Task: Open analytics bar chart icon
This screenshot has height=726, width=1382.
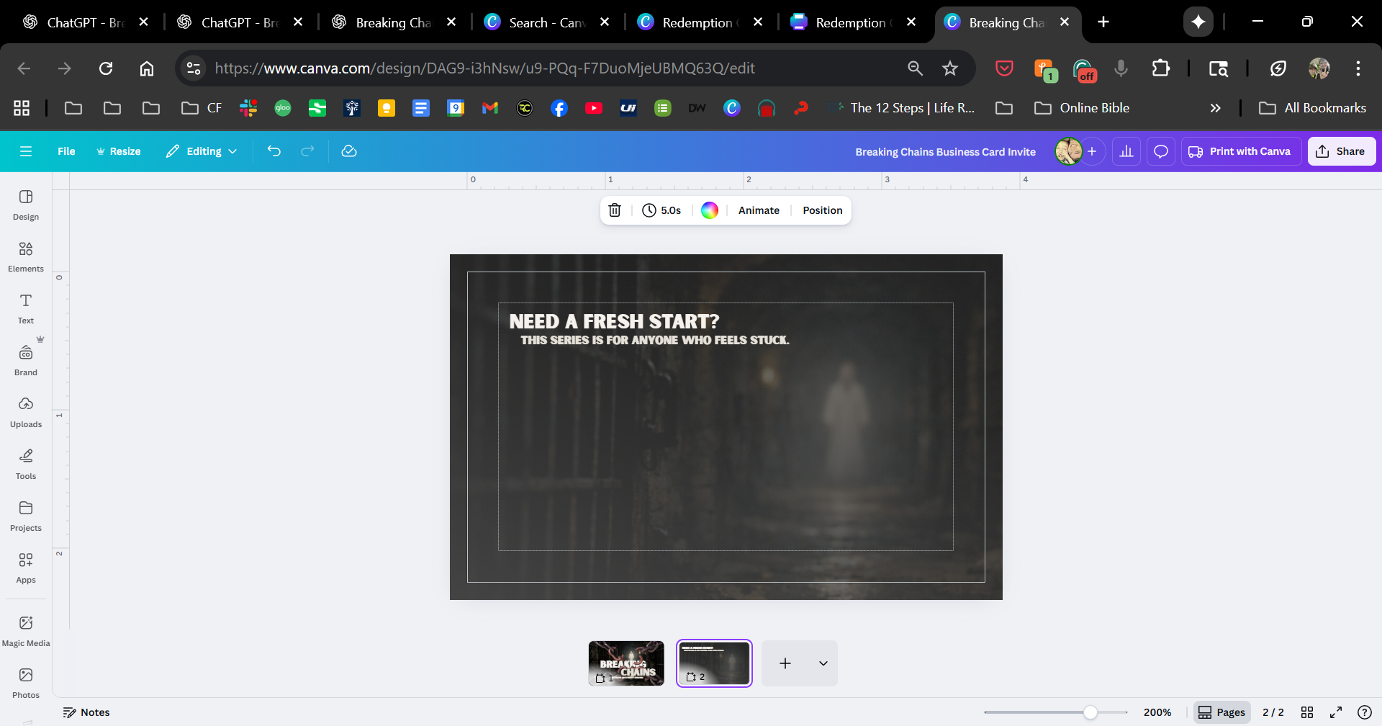Action: [1126, 151]
